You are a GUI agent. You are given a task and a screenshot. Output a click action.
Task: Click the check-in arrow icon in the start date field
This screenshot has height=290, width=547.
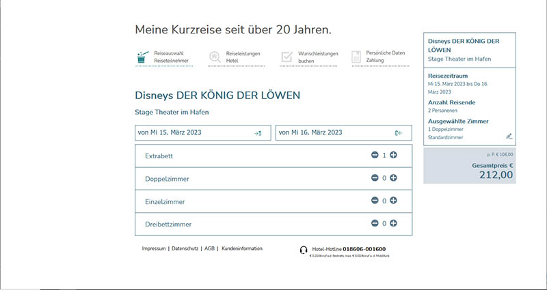pos(258,133)
